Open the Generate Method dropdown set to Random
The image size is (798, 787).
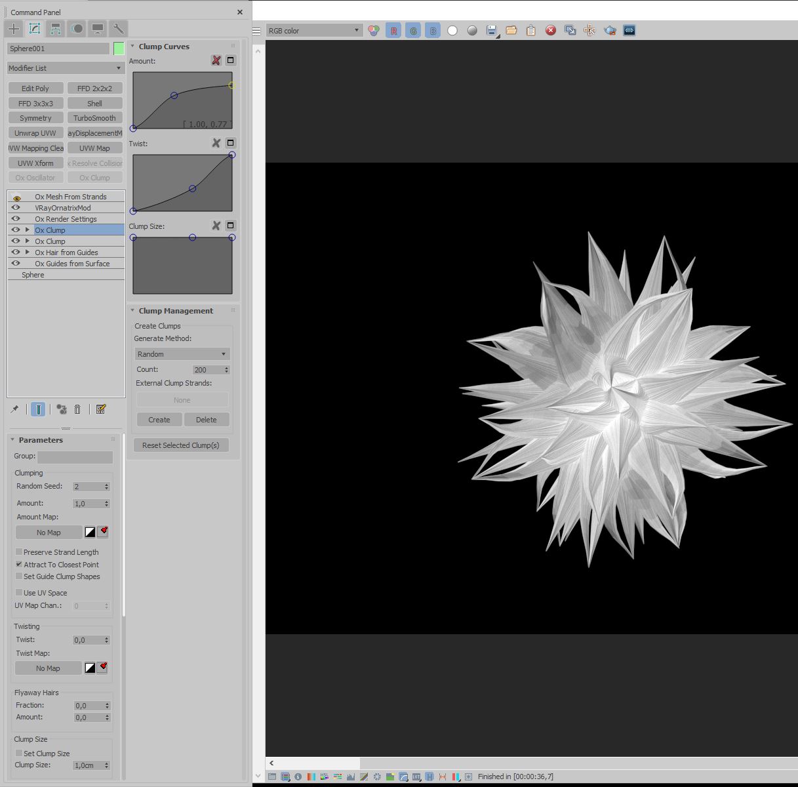coord(182,354)
